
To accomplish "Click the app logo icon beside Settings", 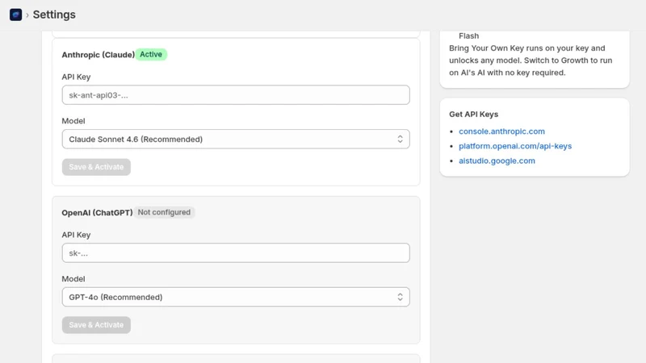I will 15,15.
